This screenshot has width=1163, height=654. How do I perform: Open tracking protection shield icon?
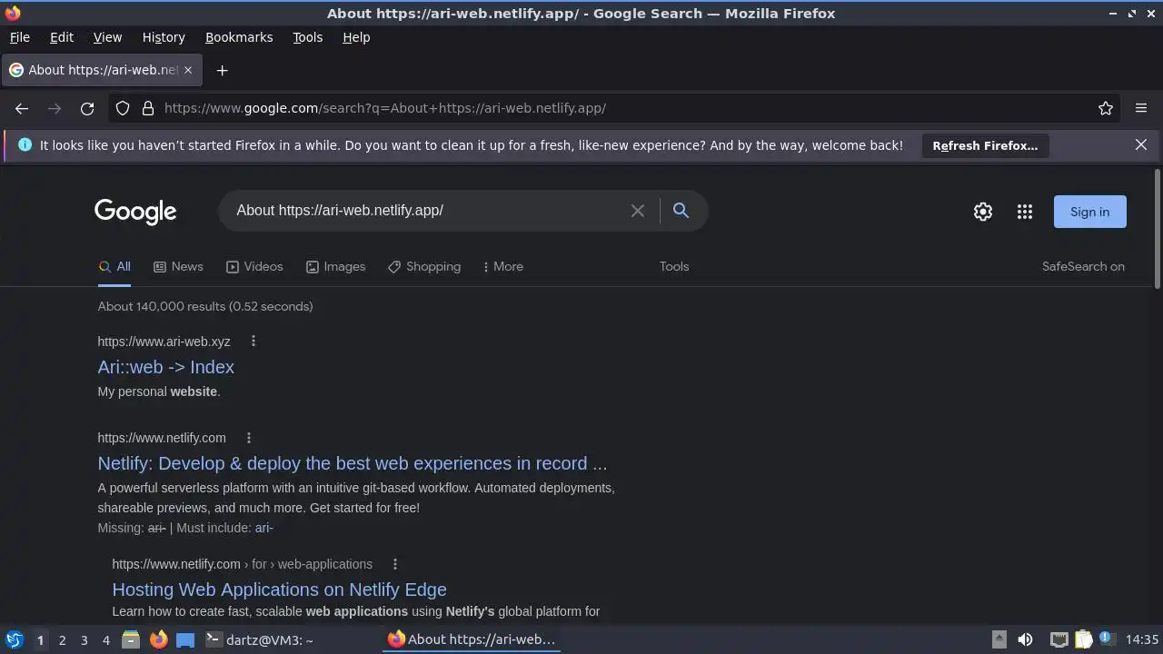pos(123,108)
